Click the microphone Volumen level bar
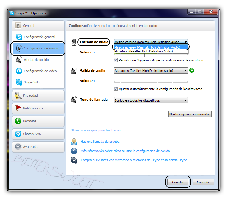The image size is (228, 200). [151, 54]
